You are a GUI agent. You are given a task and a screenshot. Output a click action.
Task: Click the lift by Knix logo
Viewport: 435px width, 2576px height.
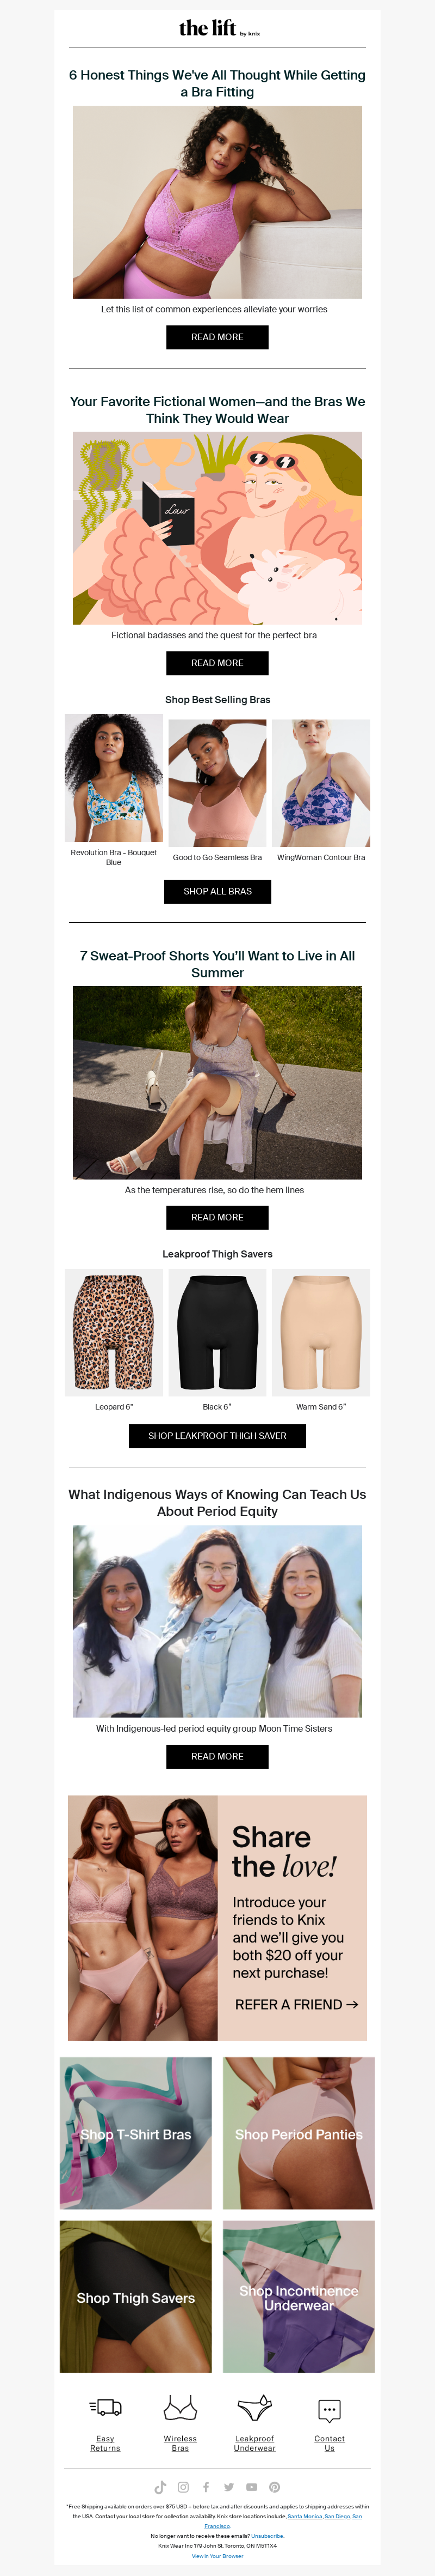(x=217, y=28)
